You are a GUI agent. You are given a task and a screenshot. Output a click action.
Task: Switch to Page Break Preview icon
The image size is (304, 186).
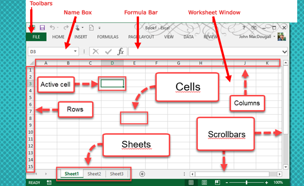(217, 182)
